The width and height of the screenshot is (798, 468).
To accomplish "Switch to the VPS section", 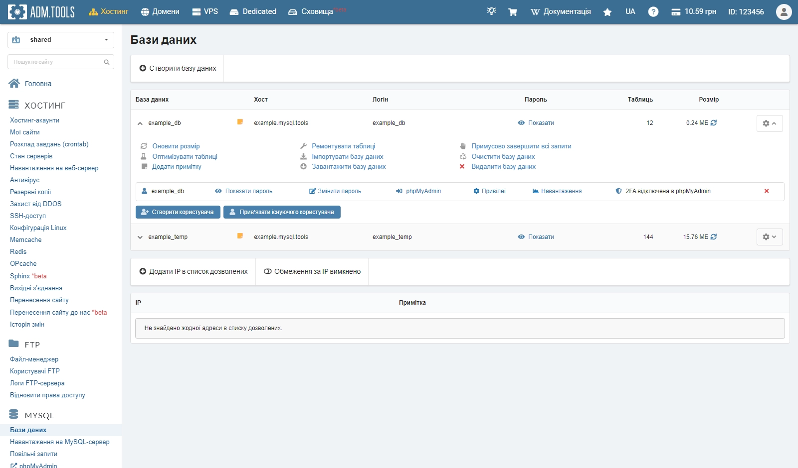I will (x=203, y=11).
